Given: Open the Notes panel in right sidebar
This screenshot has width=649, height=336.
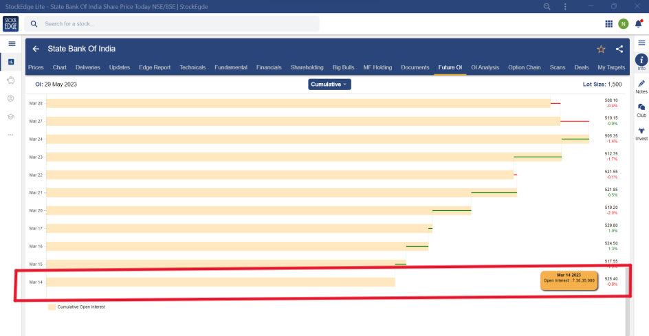Looking at the screenshot, I should 641,84.
